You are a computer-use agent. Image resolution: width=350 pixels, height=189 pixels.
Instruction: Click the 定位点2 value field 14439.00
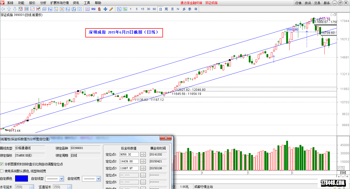click(x=129, y=161)
